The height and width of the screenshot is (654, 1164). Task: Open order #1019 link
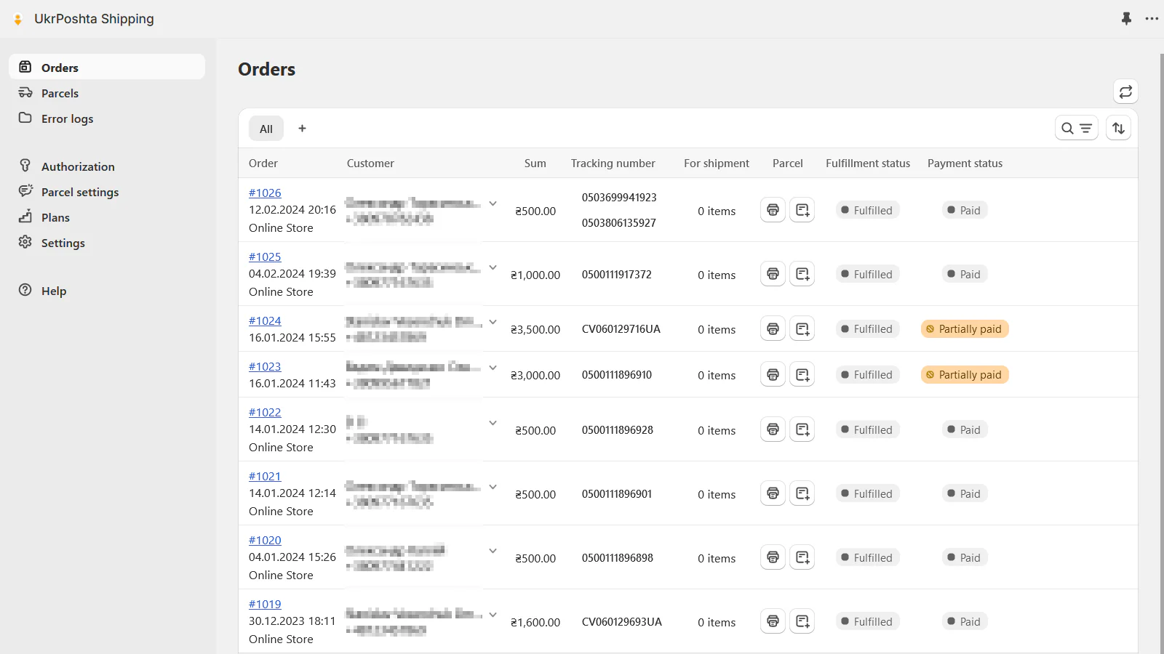[x=265, y=604]
